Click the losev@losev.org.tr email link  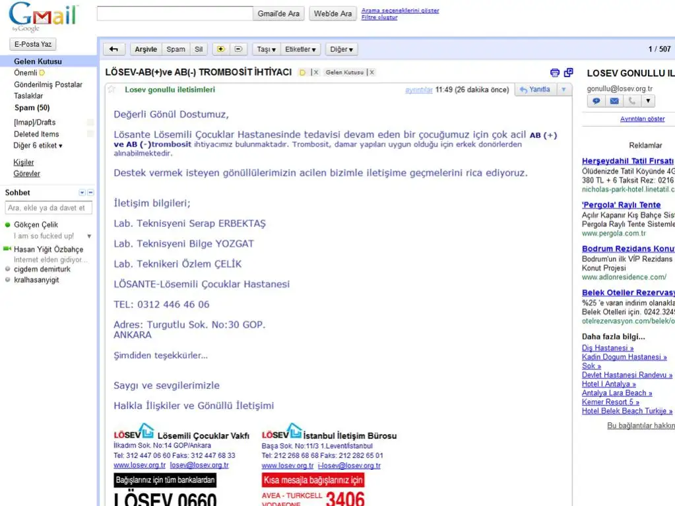pos(199,465)
